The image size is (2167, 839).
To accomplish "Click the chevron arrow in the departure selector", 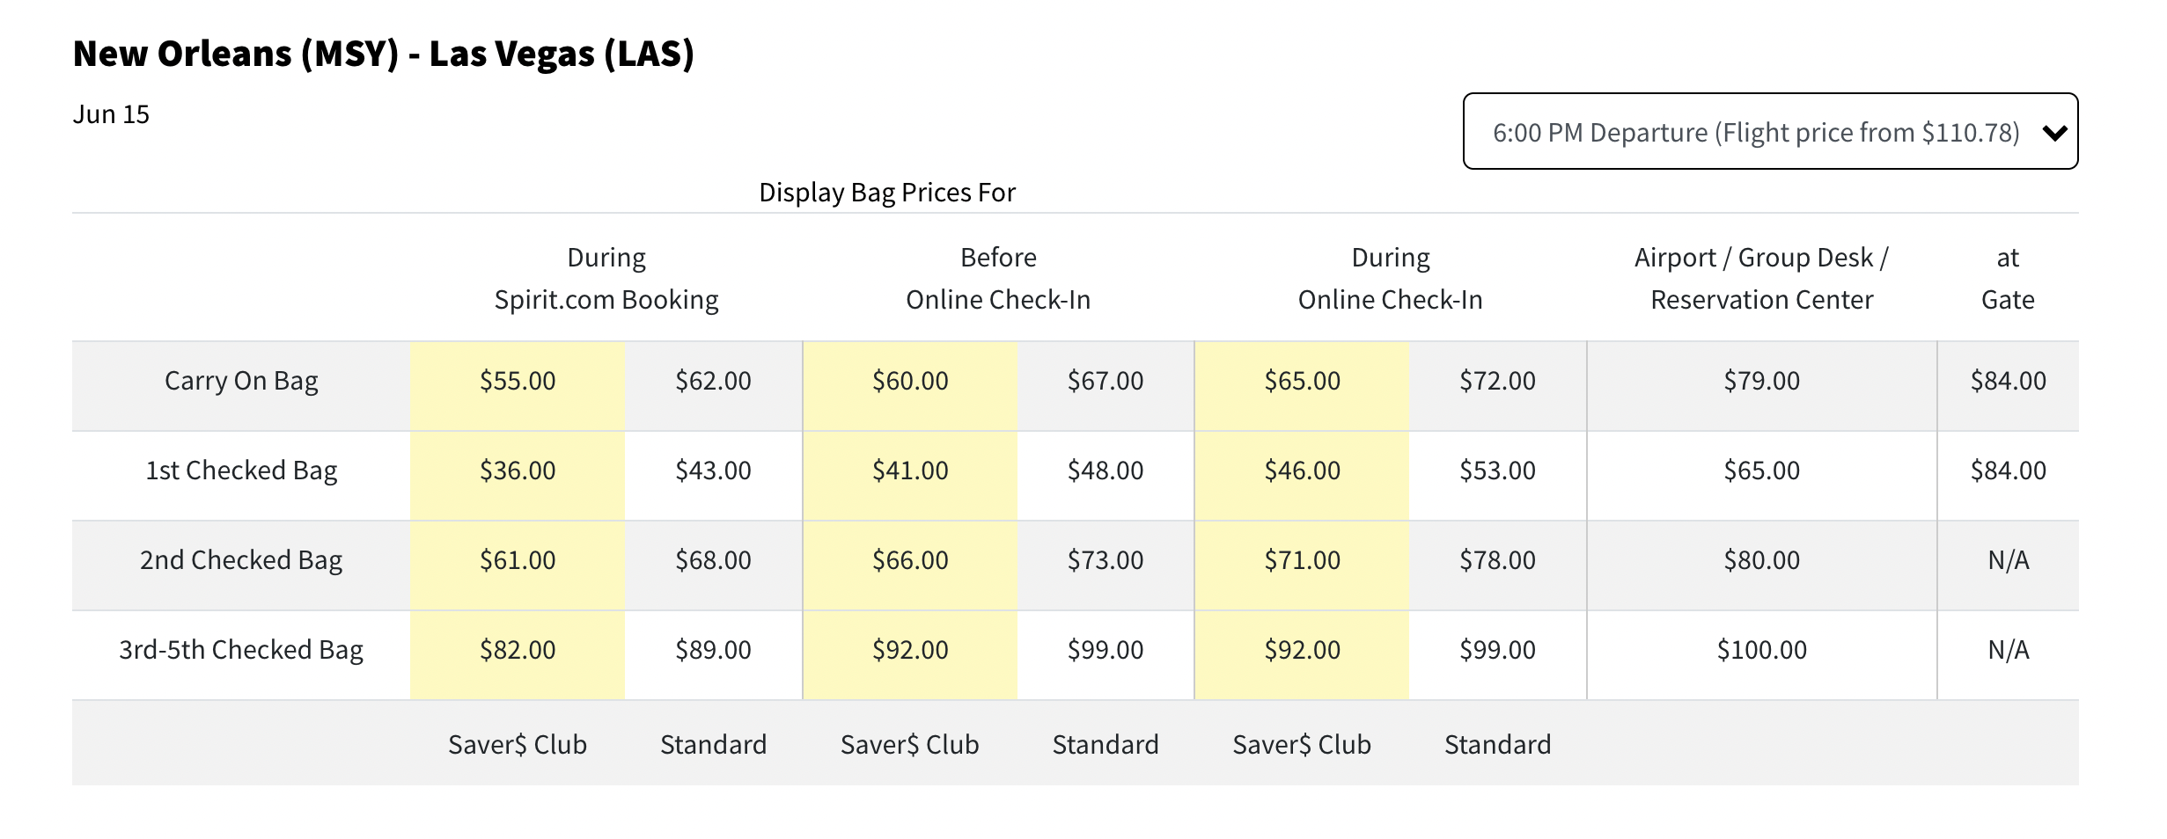I will click(x=2054, y=133).
